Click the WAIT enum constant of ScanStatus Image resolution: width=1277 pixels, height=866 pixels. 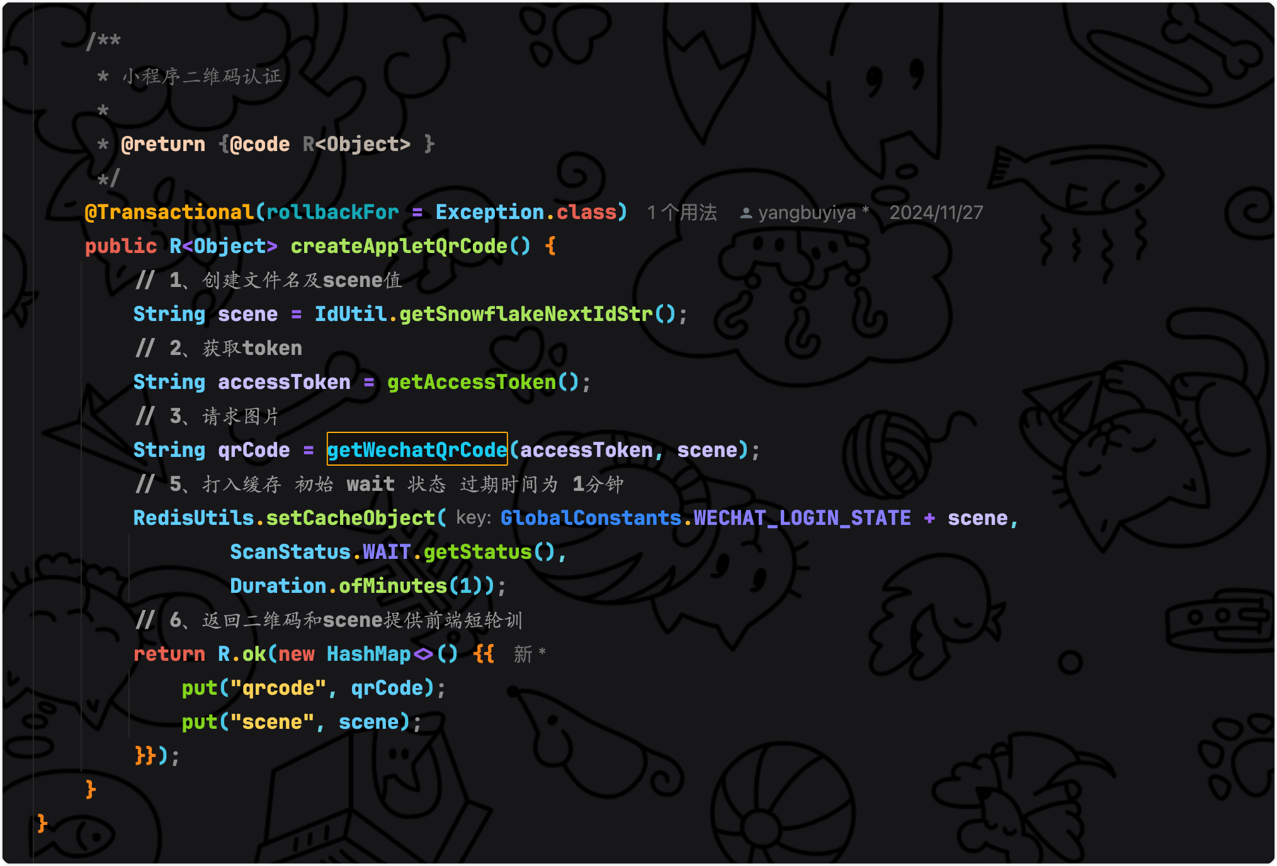(386, 552)
